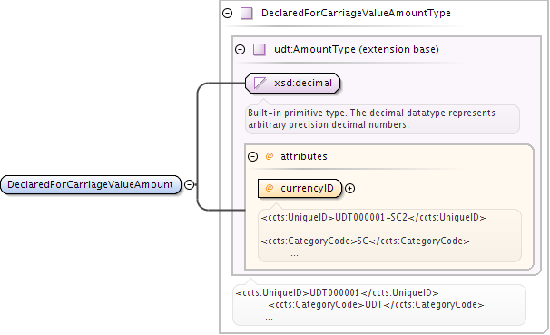Expand the currencyID attribute plus button
The height and width of the screenshot is (335, 550).
tap(349, 188)
